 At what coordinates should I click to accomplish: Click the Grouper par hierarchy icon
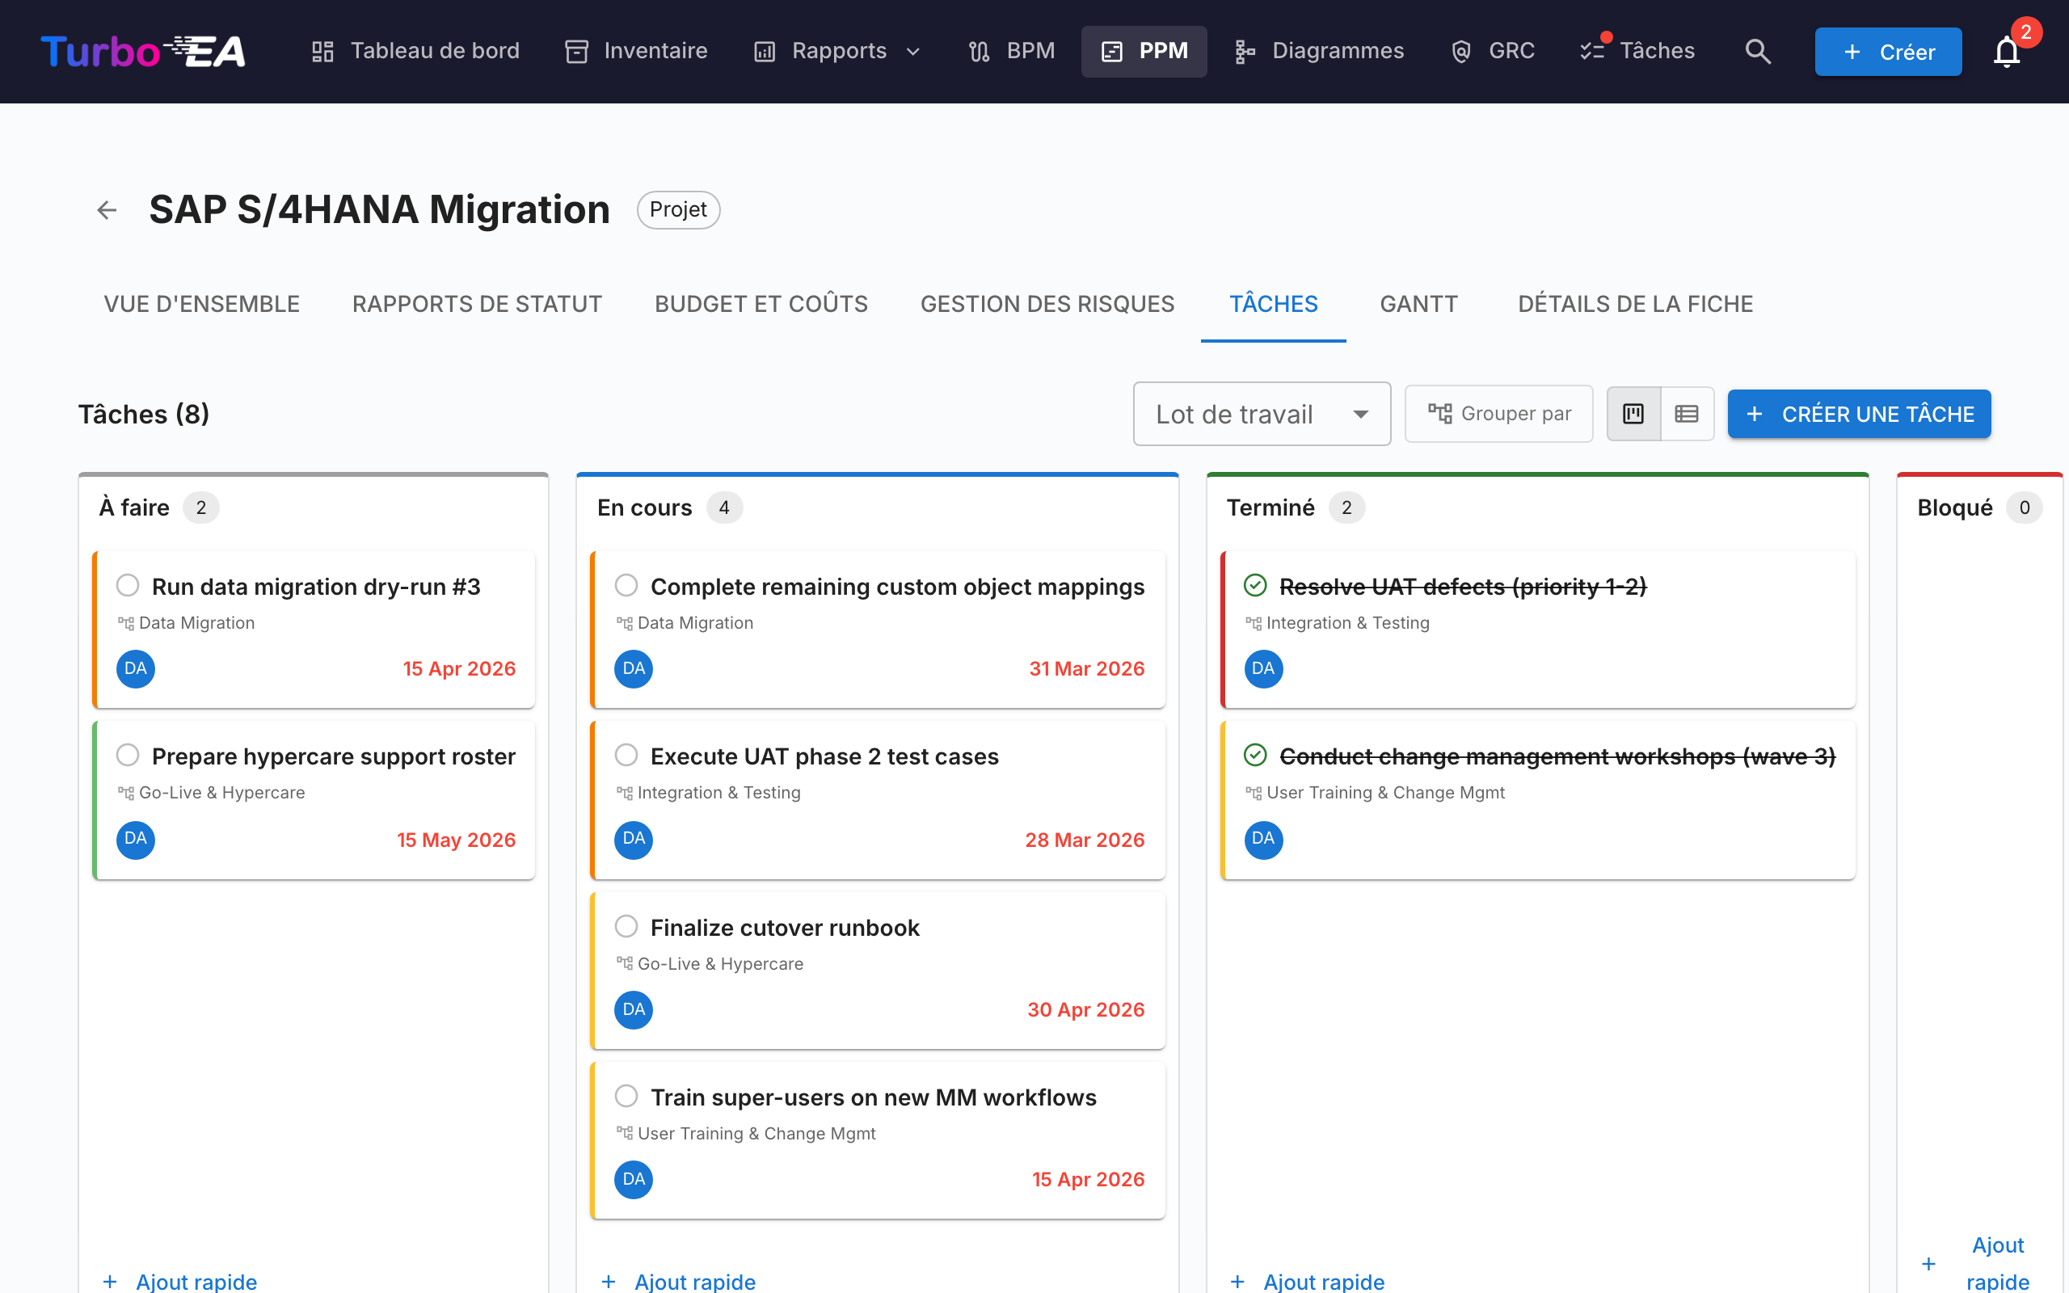pyautogui.click(x=1439, y=414)
